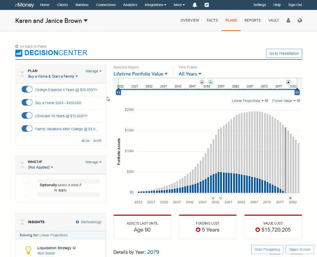The image size is (317, 257).
Task: Click the Methodology info icon
Action: pyautogui.click(x=77, y=222)
